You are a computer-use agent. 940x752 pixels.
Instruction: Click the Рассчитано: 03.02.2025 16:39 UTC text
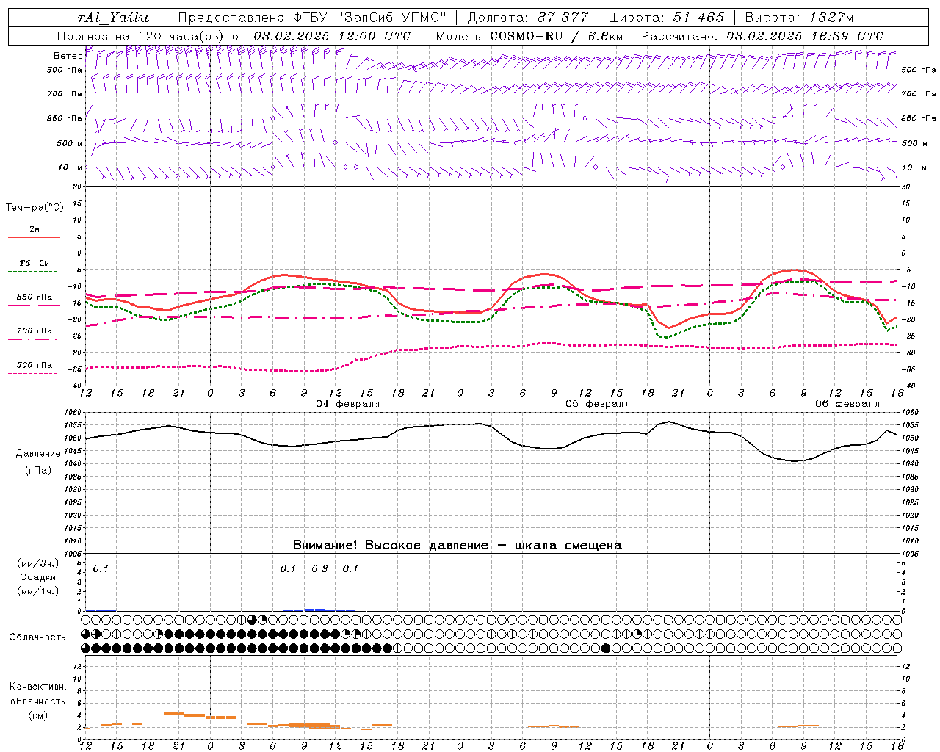coord(762,36)
